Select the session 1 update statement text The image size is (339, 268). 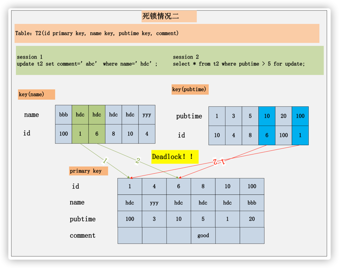(87, 64)
